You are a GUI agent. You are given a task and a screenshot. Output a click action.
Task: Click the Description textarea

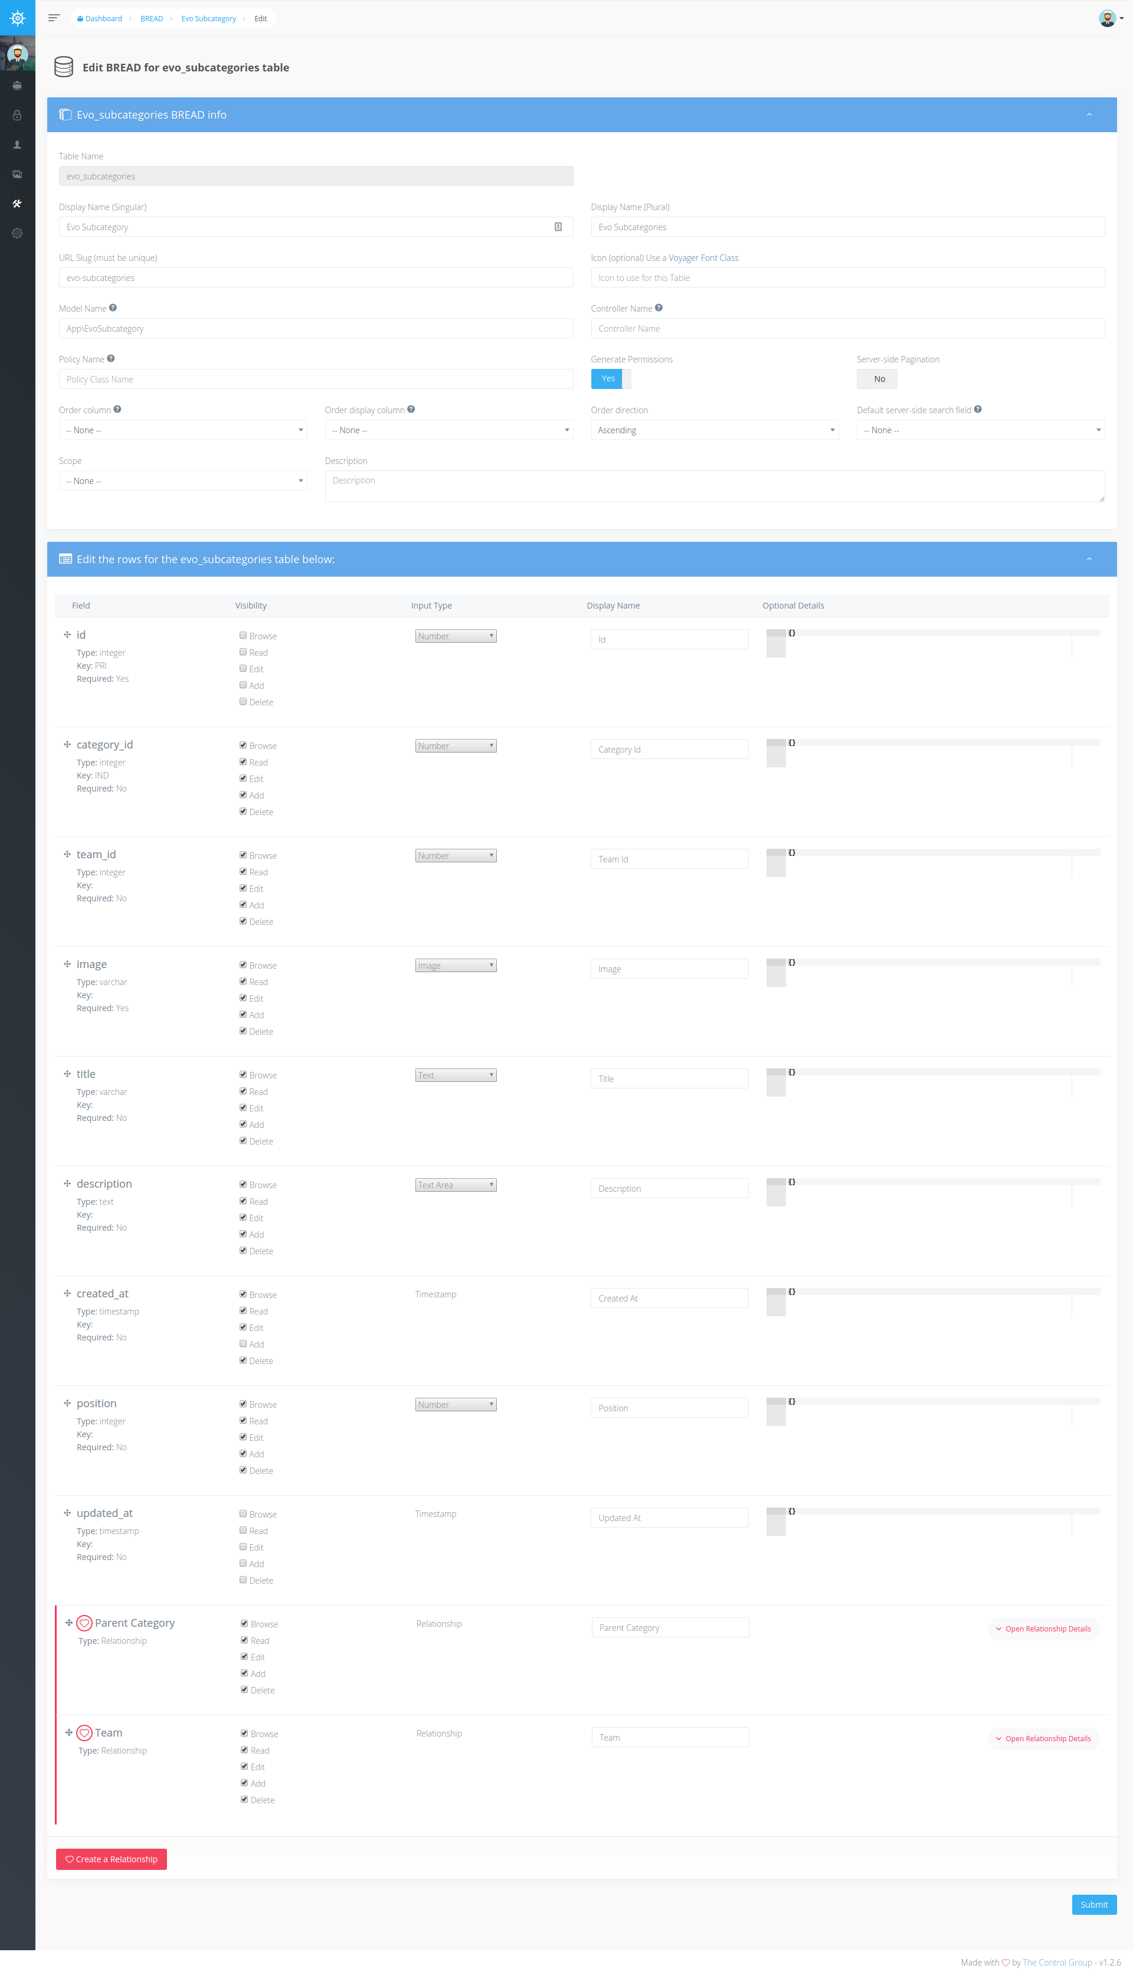tap(715, 486)
